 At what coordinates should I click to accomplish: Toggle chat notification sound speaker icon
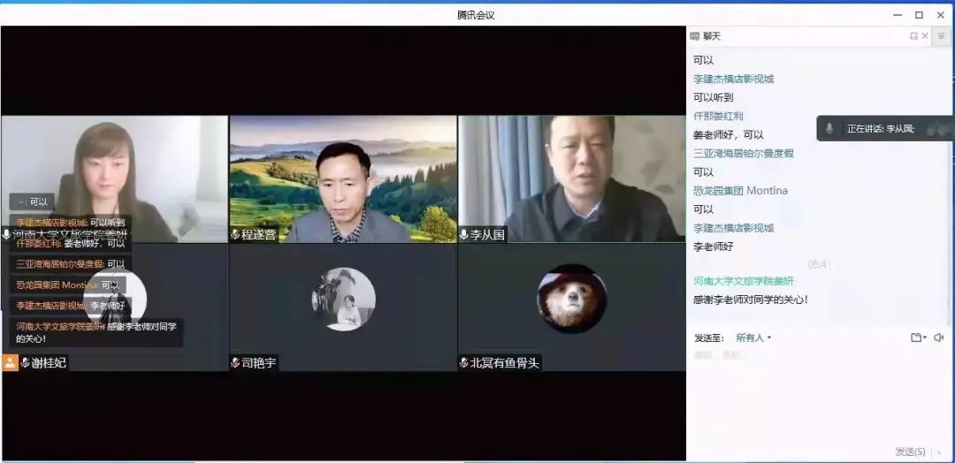(938, 338)
